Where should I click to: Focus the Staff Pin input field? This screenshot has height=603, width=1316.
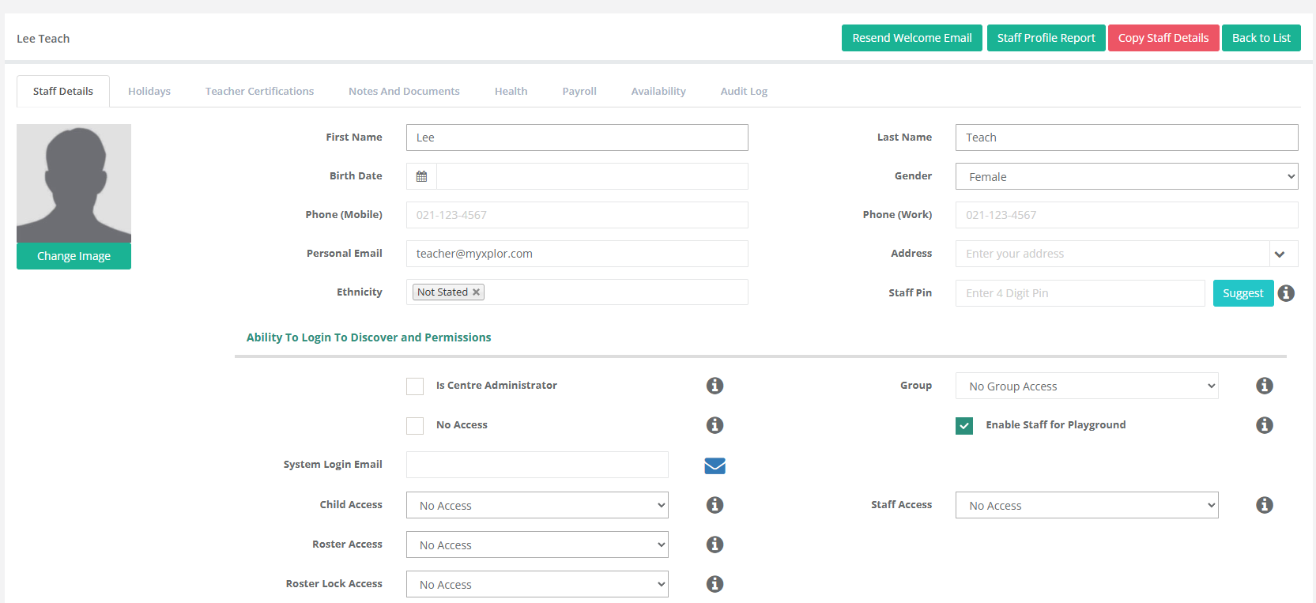click(x=1080, y=293)
